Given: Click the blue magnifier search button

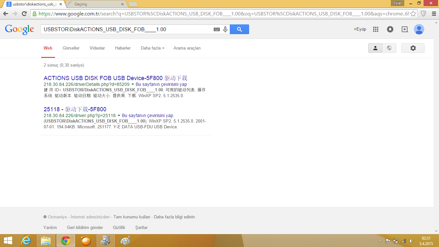Looking at the screenshot, I should point(239,29).
